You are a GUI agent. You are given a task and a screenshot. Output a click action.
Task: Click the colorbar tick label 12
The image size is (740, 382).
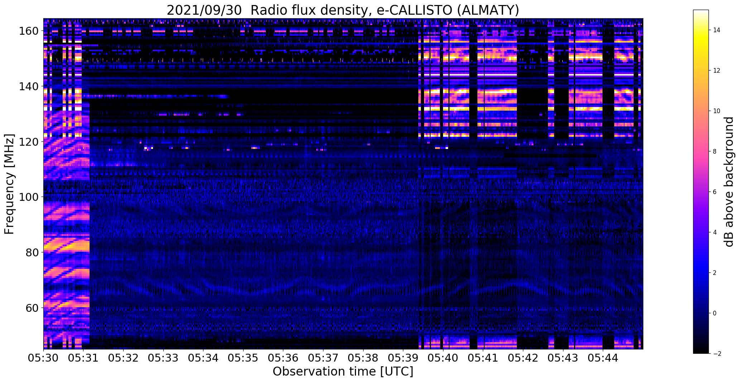click(717, 71)
